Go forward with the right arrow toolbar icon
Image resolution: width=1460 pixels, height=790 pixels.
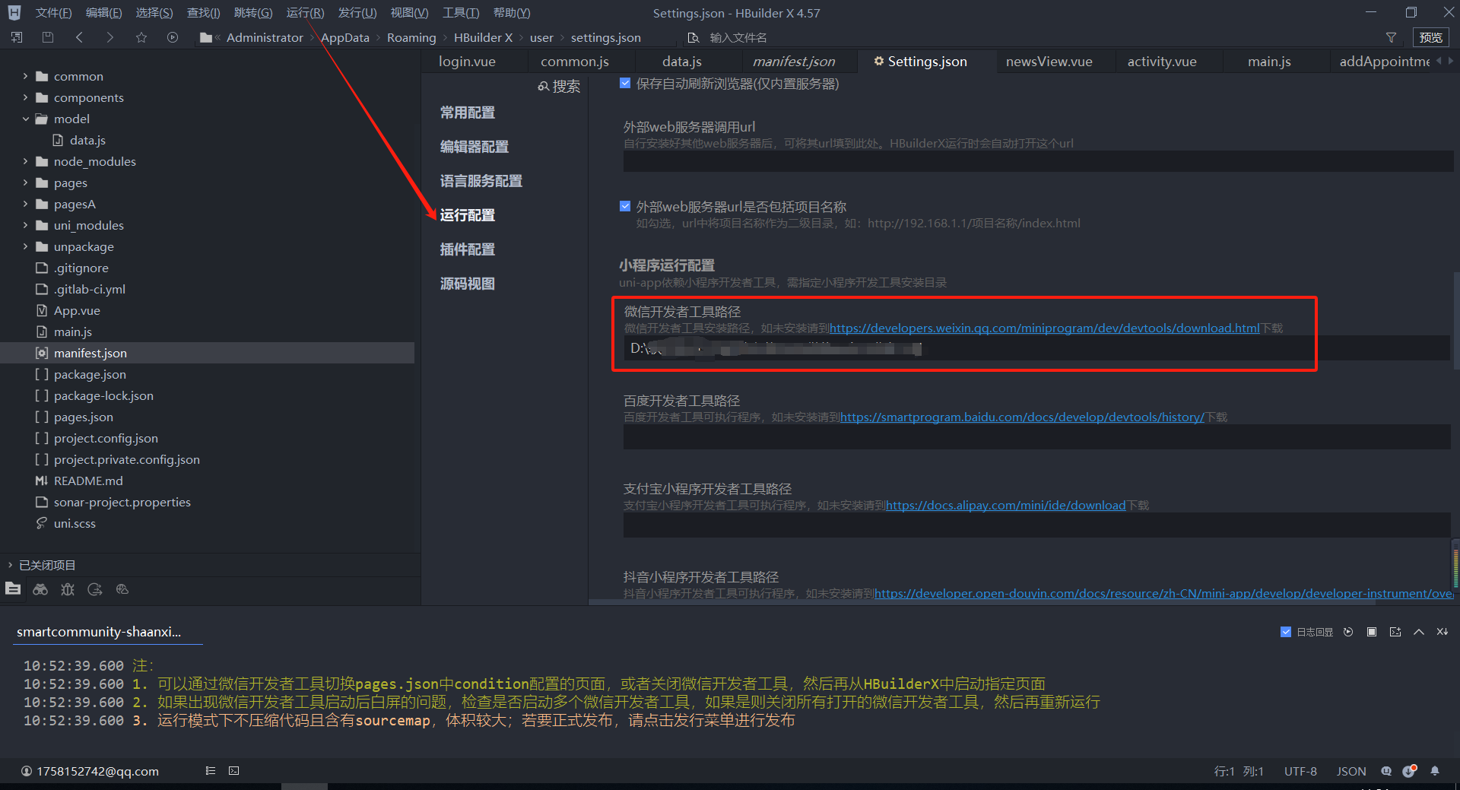(110, 37)
